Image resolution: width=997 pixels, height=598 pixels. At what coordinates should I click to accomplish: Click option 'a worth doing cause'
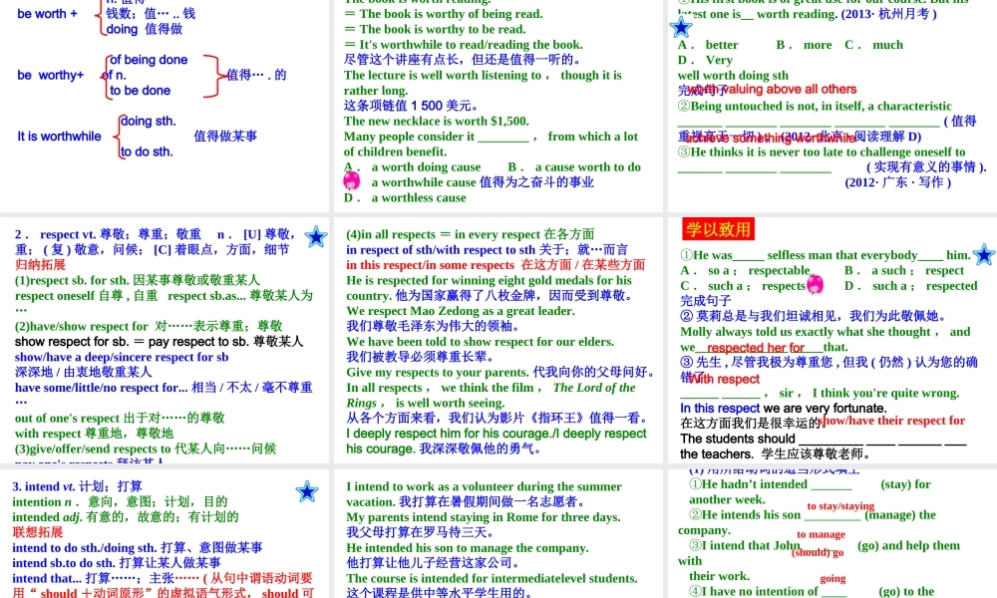(426, 167)
